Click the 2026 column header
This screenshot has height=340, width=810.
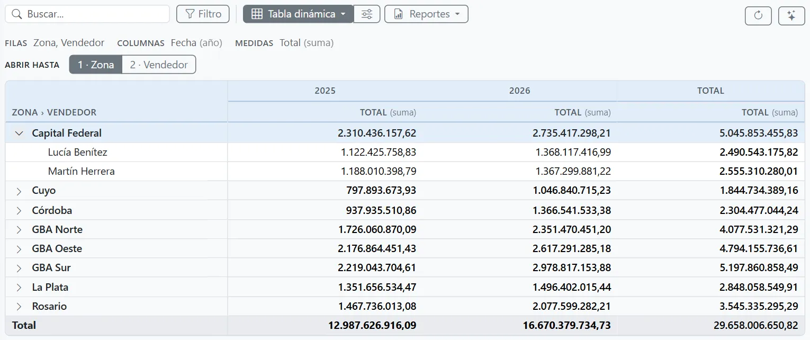(x=520, y=91)
